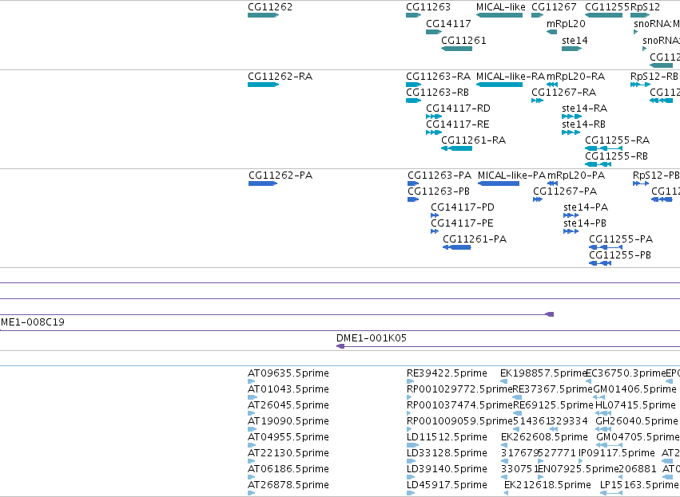Select the CG11263-RB transcript label
This screenshot has width=680, height=497.
point(437,93)
